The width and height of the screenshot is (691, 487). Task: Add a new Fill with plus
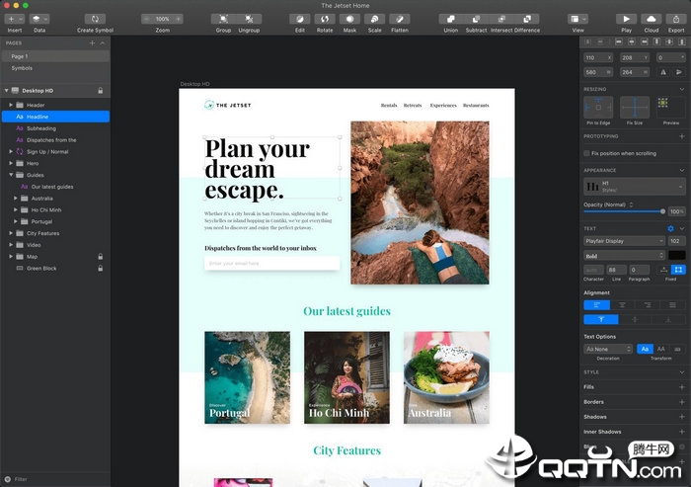[682, 387]
